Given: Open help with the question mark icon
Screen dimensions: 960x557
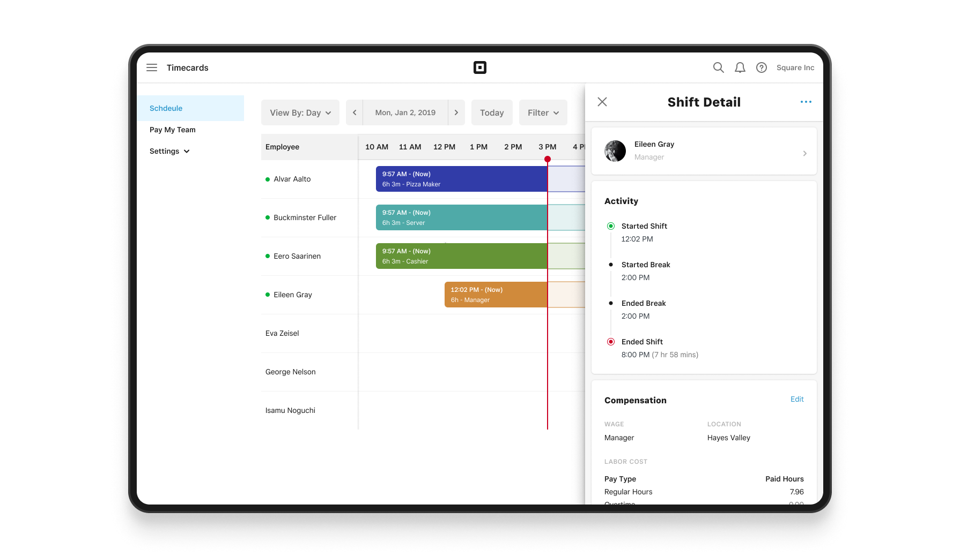Looking at the screenshot, I should [761, 67].
